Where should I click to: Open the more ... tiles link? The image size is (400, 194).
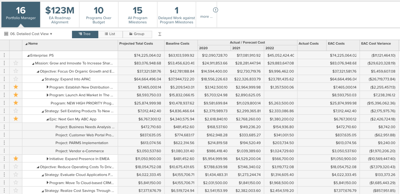pyautogui.click(x=206, y=17)
